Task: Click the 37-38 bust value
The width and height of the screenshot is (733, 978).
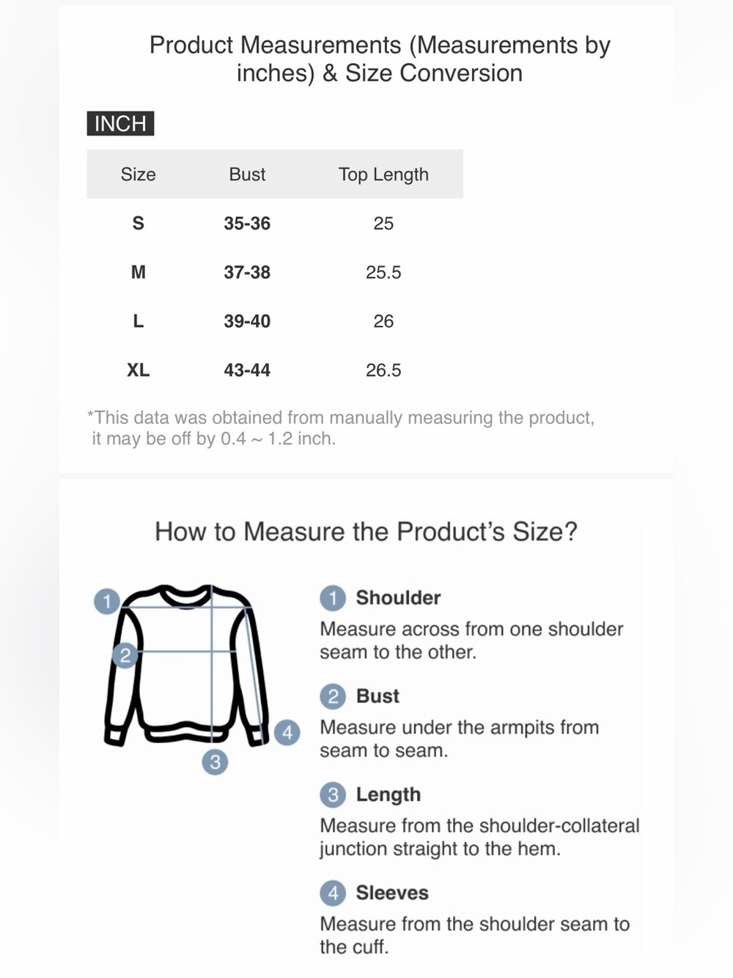Action: point(247,272)
